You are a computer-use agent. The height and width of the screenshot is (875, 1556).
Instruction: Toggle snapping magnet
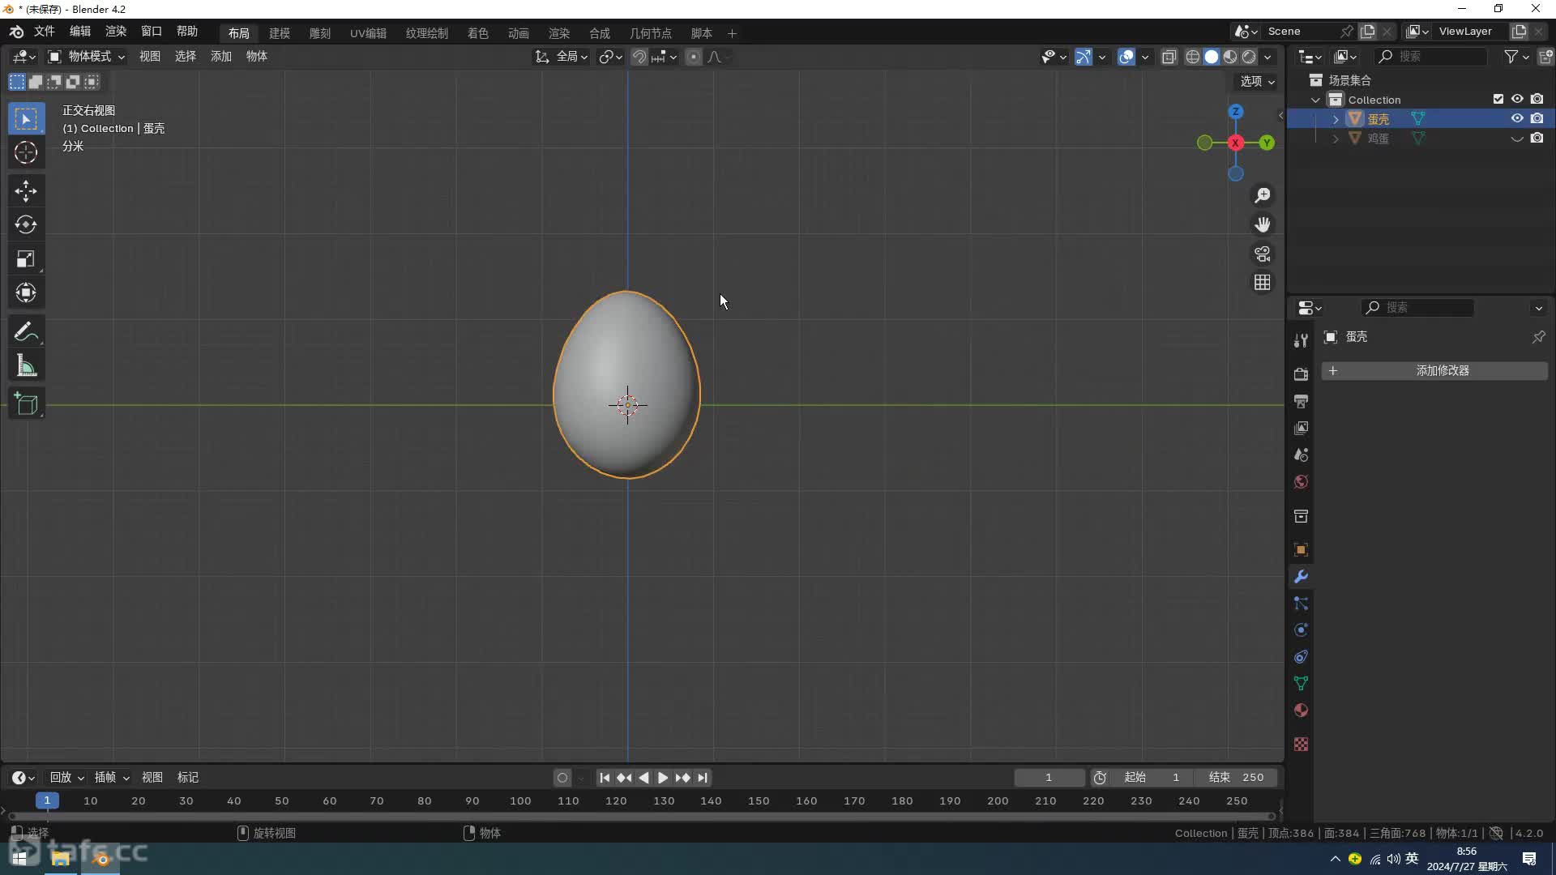[639, 57]
